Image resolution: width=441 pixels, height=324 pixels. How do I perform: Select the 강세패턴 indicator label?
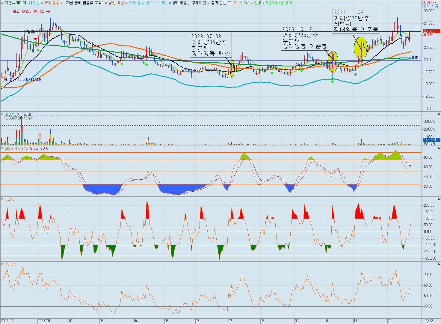tap(199, 3)
